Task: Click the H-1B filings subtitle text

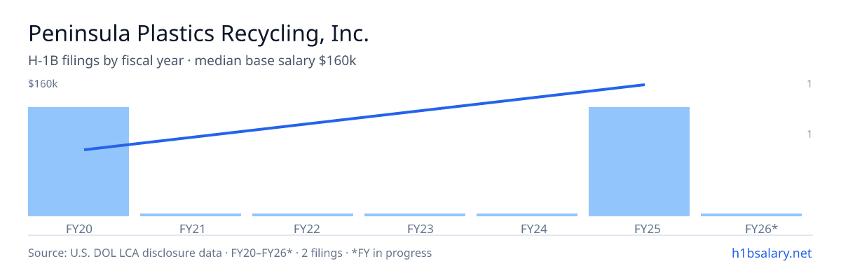Action: pos(192,61)
